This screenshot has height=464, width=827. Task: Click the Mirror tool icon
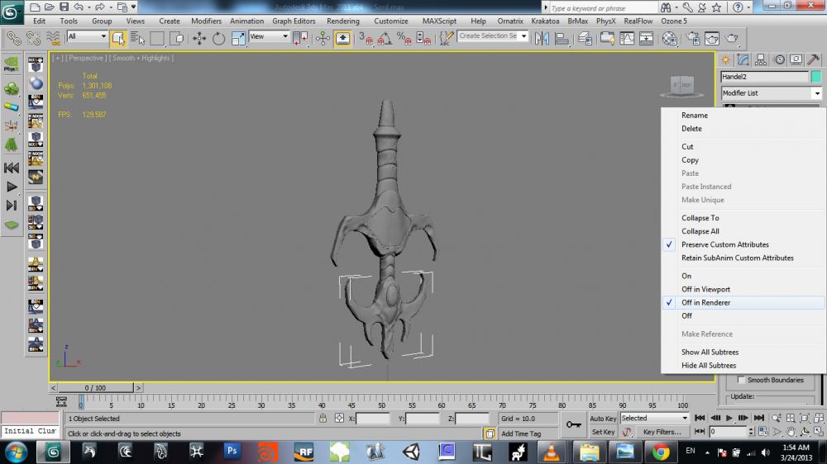[543, 38]
